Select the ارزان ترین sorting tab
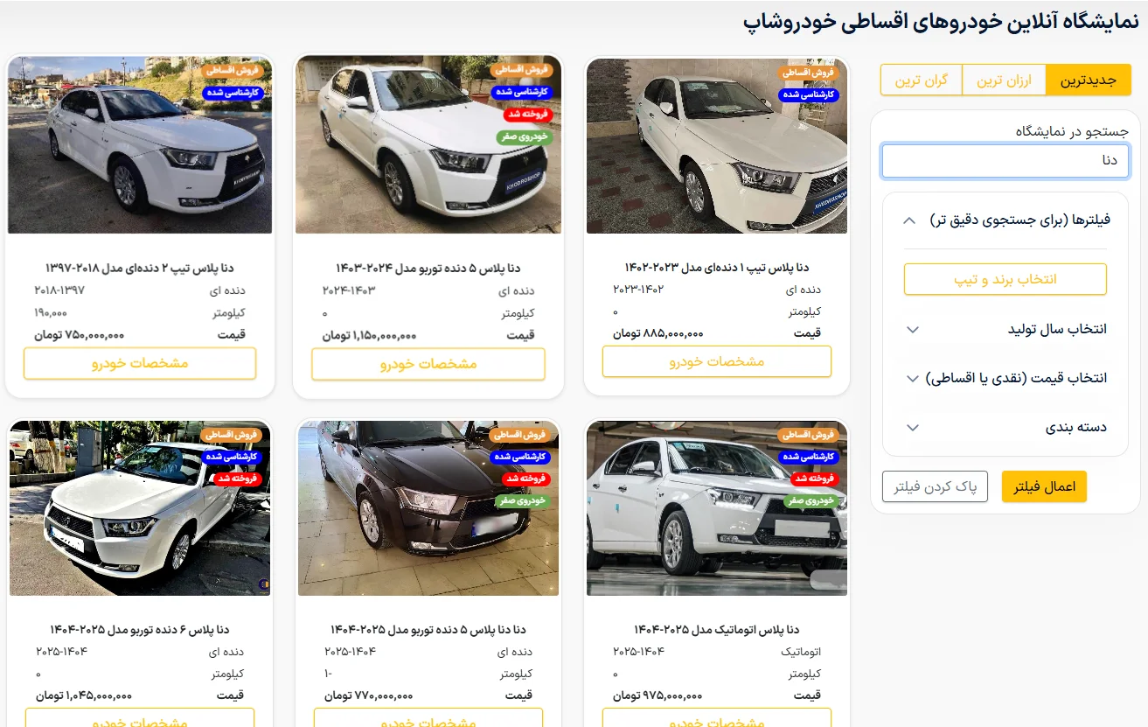Viewport: 1148px width, 727px height. click(x=1004, y=80)
